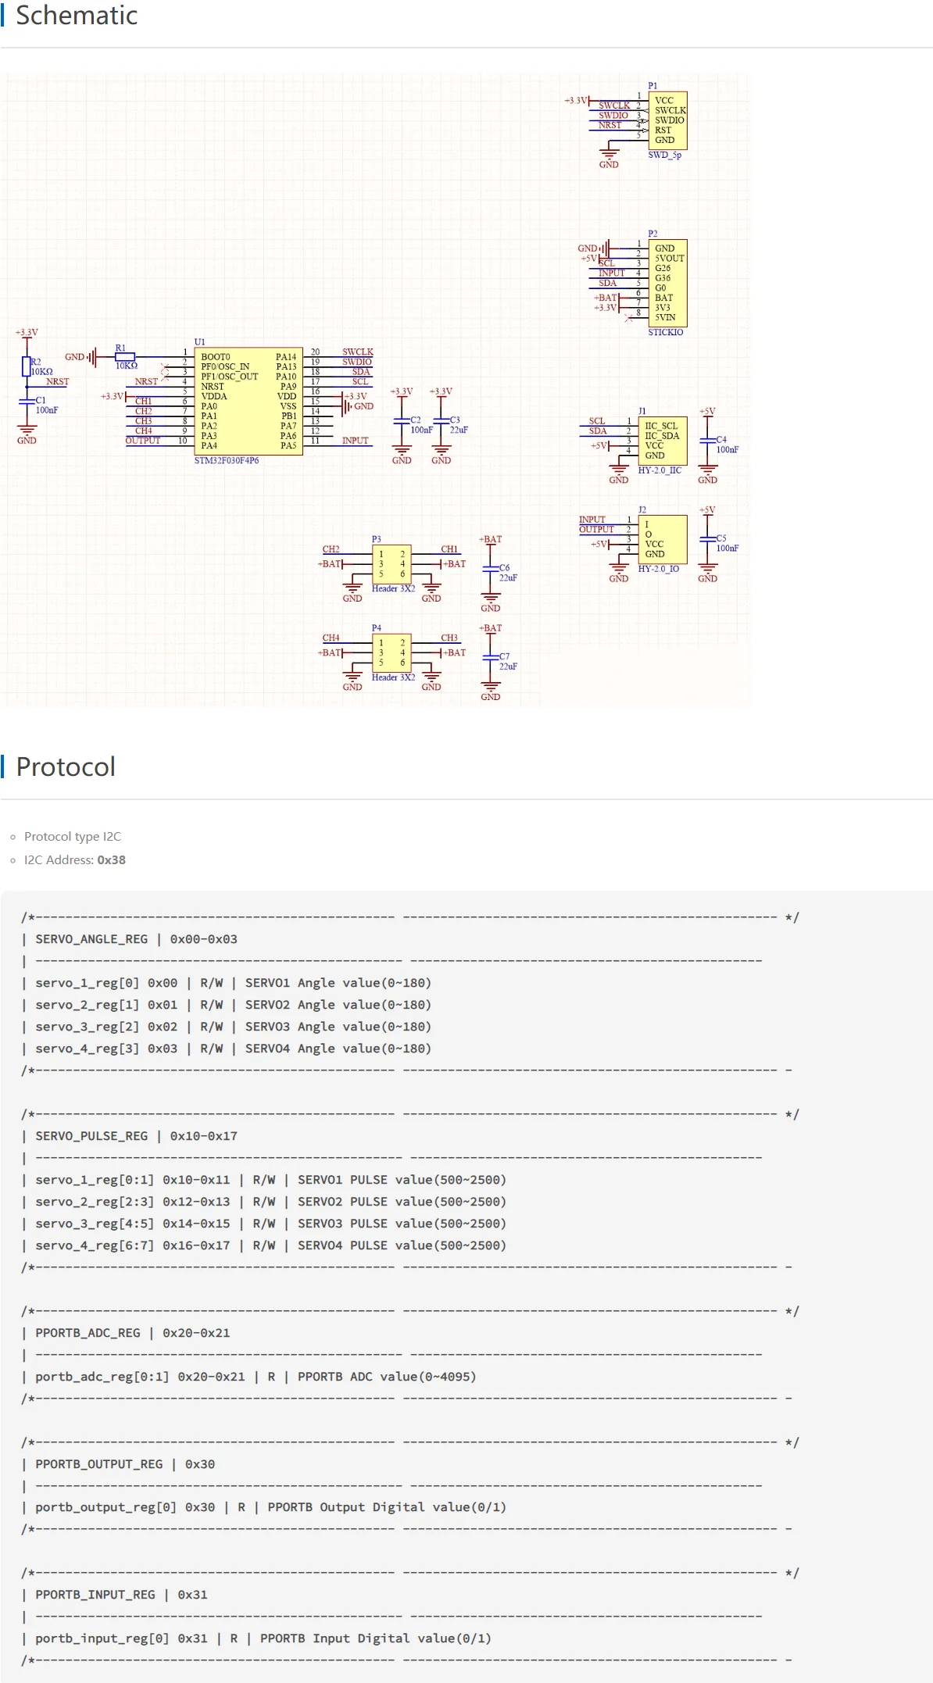Screen dimensions: 933x1683
Task: Click the STM32F030F4P6 chip U1 in schematic
Action: click(248, 401)
